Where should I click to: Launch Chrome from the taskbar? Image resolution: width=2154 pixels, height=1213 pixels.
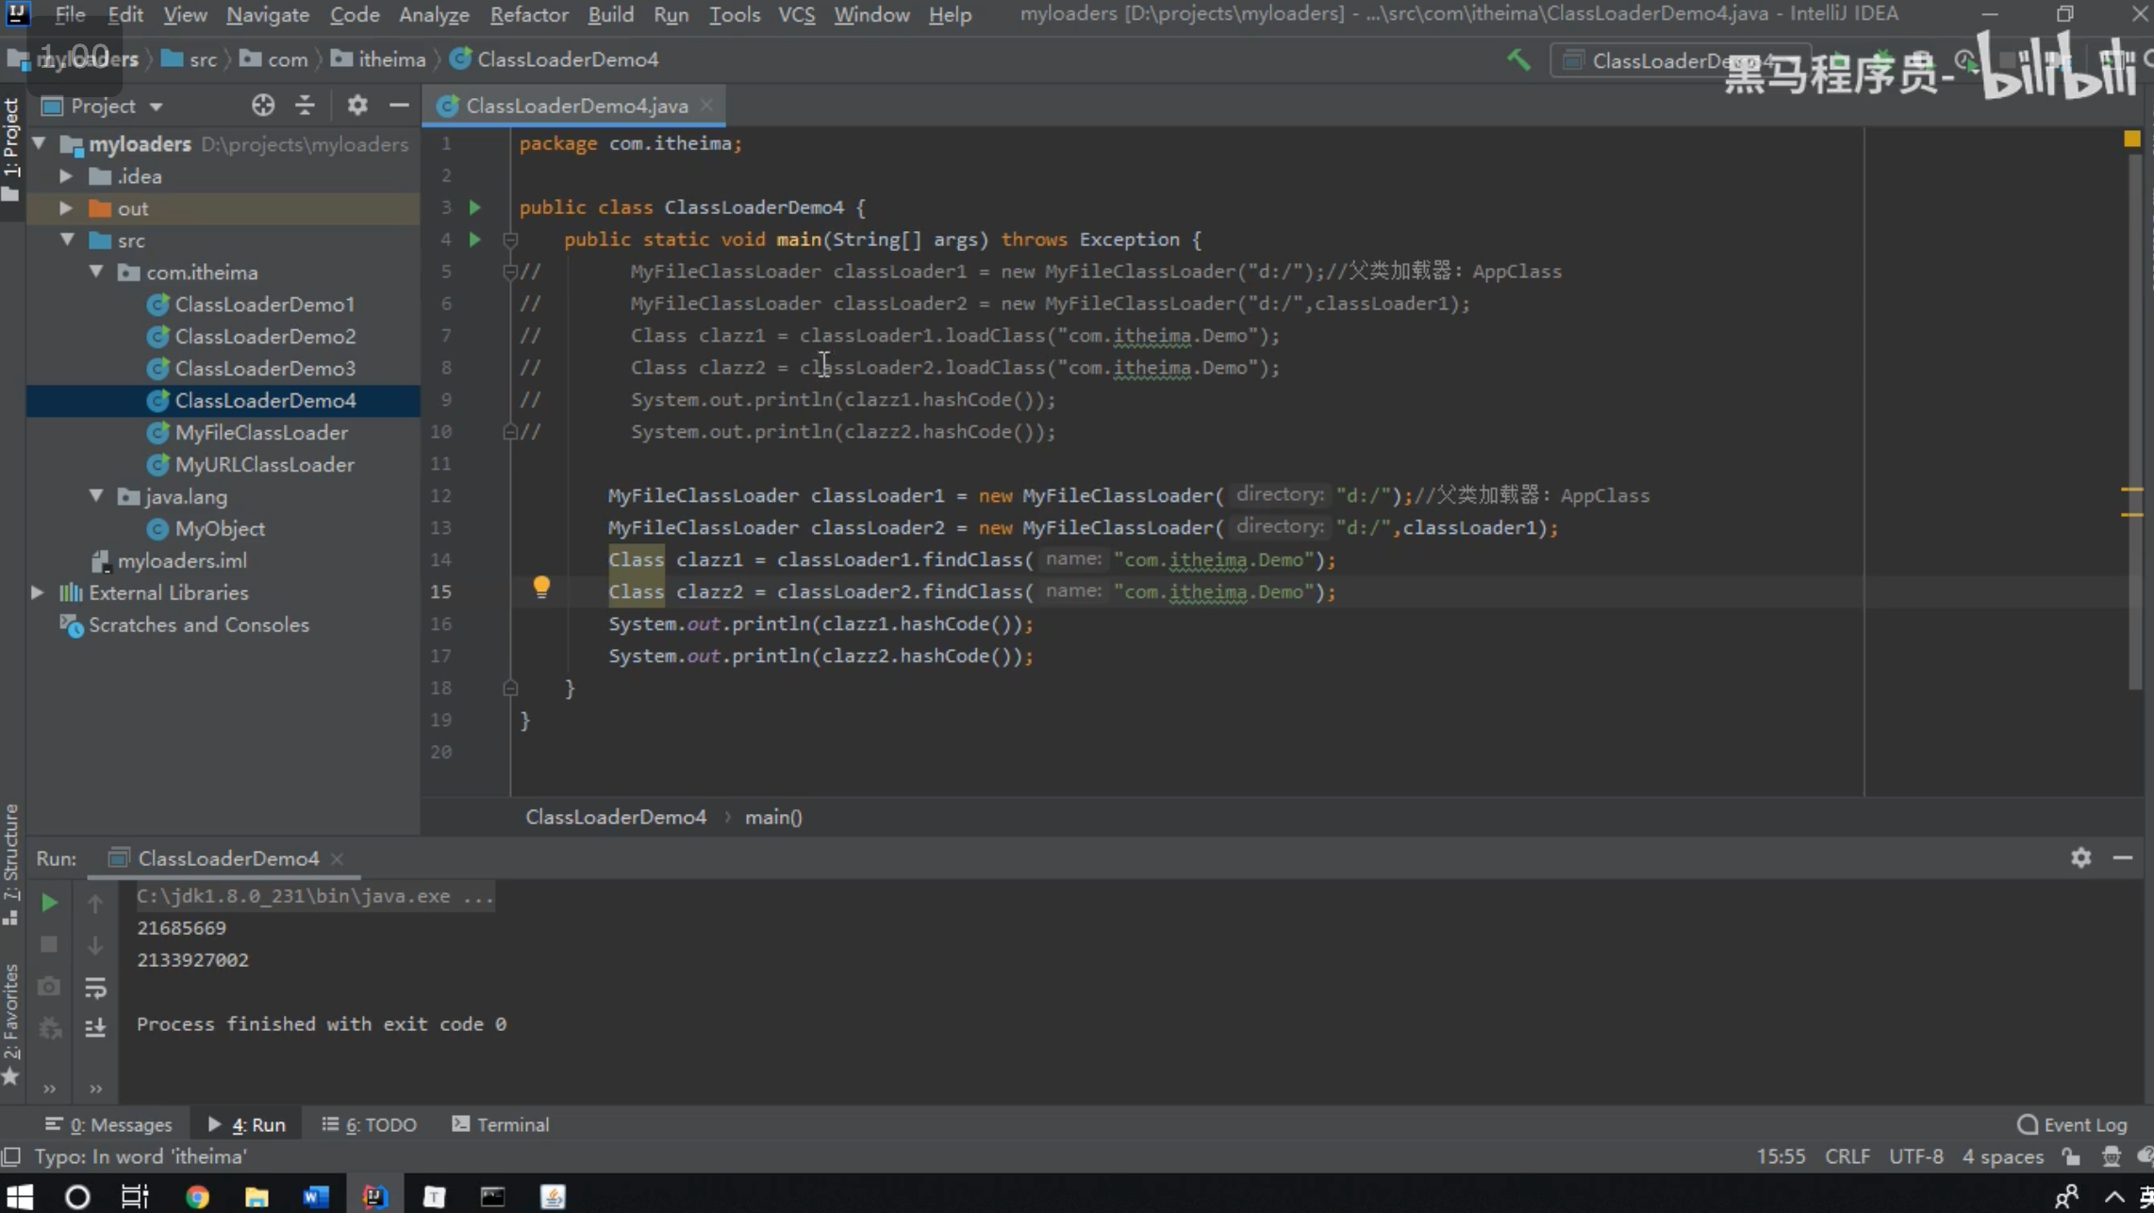pyautogui.click(x=197, y=1196)
